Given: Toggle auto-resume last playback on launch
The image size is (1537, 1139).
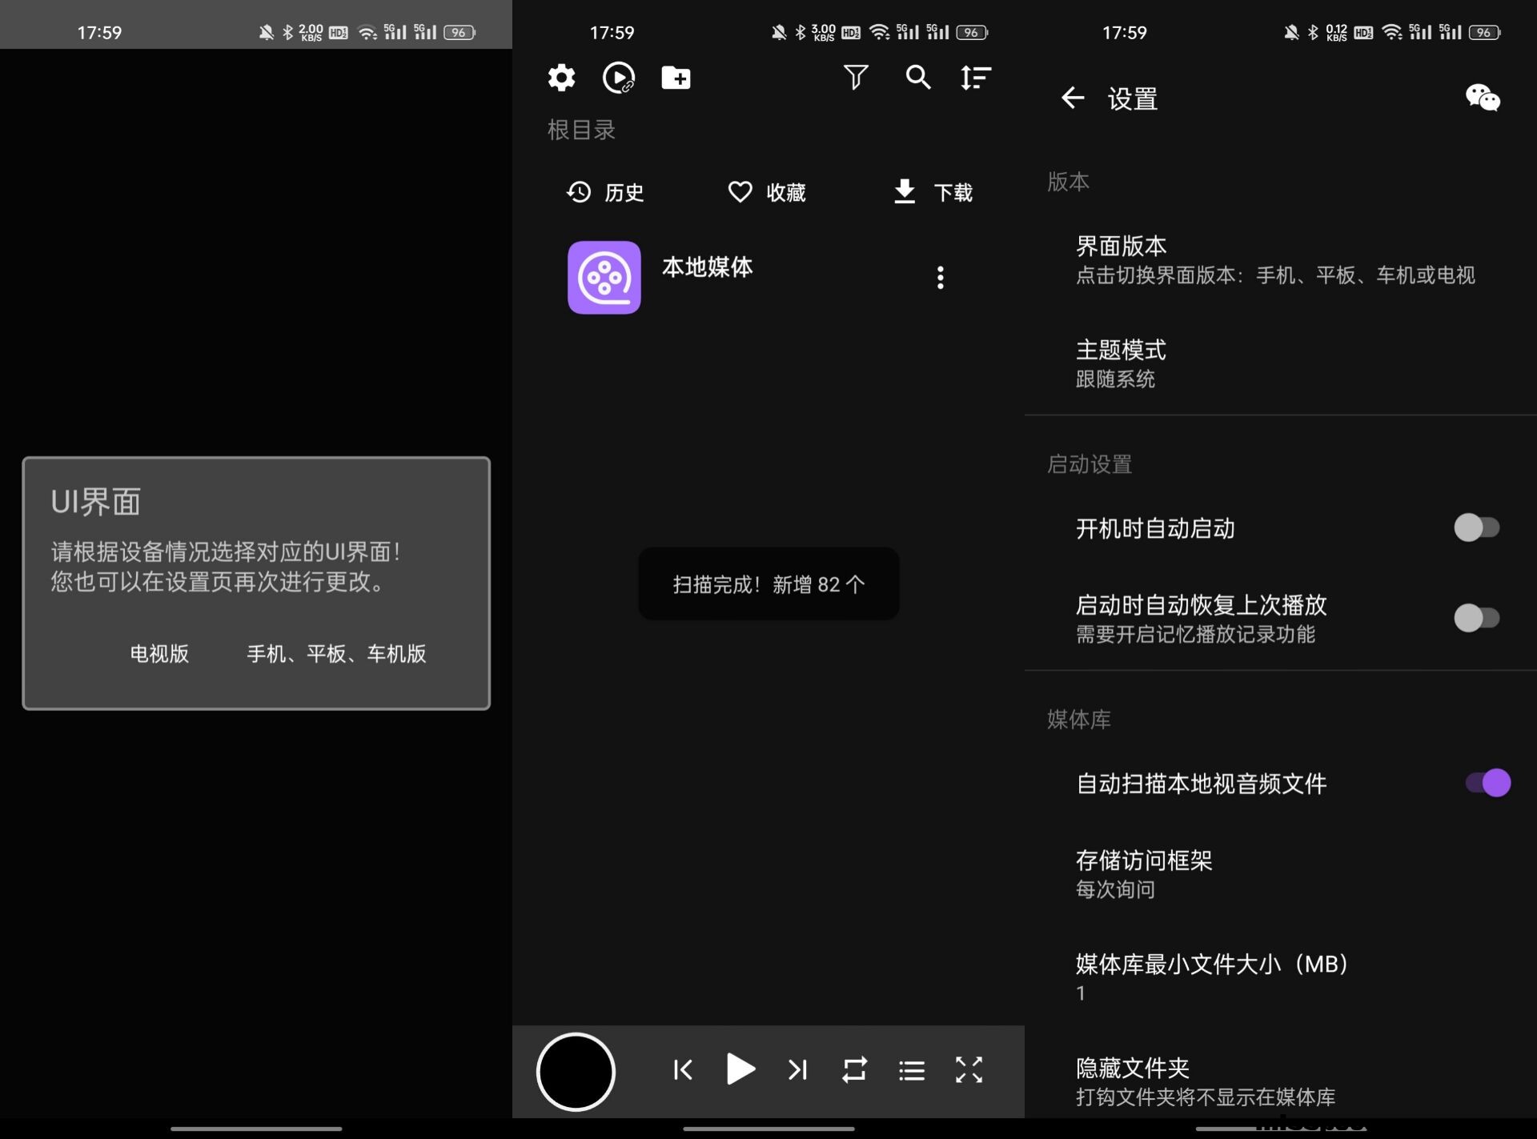Looking at the screenshot, I should point(1476,617).
